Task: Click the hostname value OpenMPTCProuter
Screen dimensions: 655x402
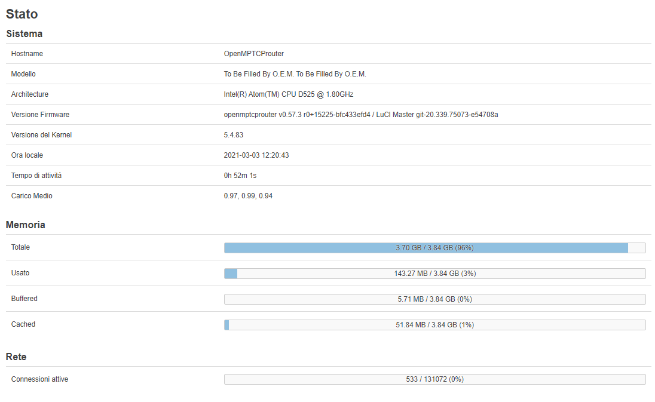Action: 254,54
